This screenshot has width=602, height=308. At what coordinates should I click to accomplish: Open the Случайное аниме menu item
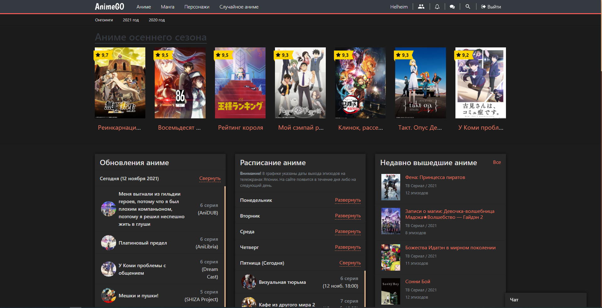pyautogui.click(x=239, y=7)
